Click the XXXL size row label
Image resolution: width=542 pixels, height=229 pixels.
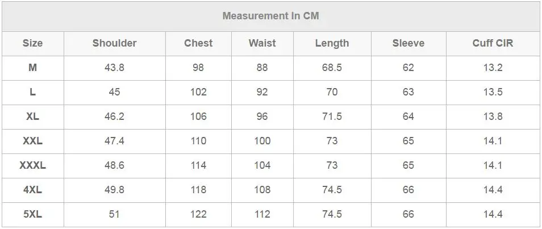(32, 165)
